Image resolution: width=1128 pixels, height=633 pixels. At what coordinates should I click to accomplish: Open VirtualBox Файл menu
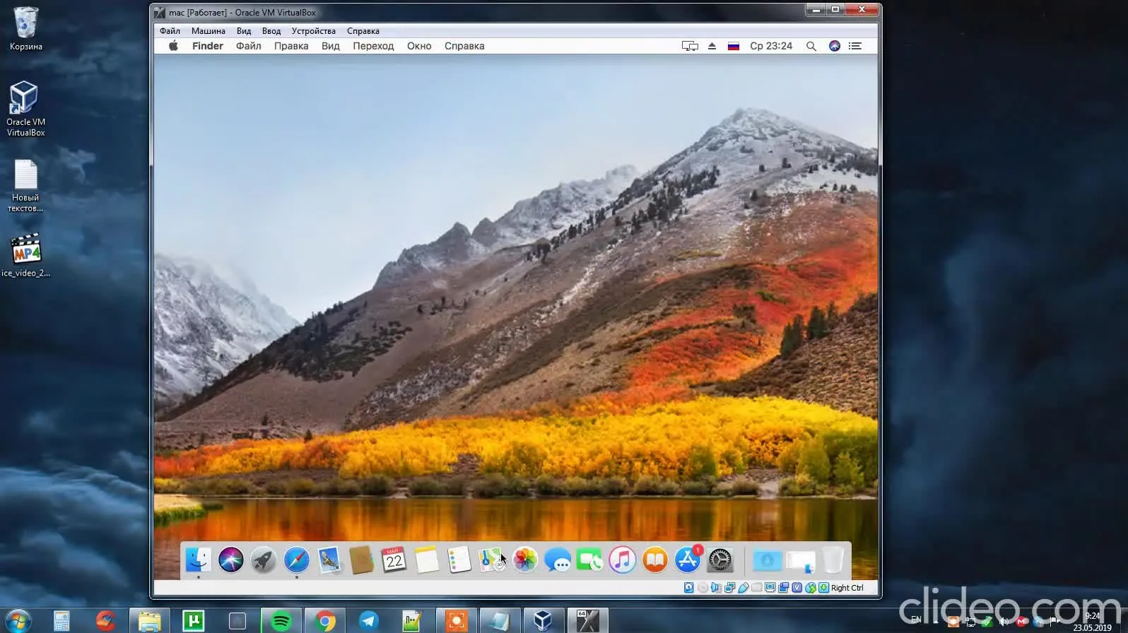coord(170,31)
